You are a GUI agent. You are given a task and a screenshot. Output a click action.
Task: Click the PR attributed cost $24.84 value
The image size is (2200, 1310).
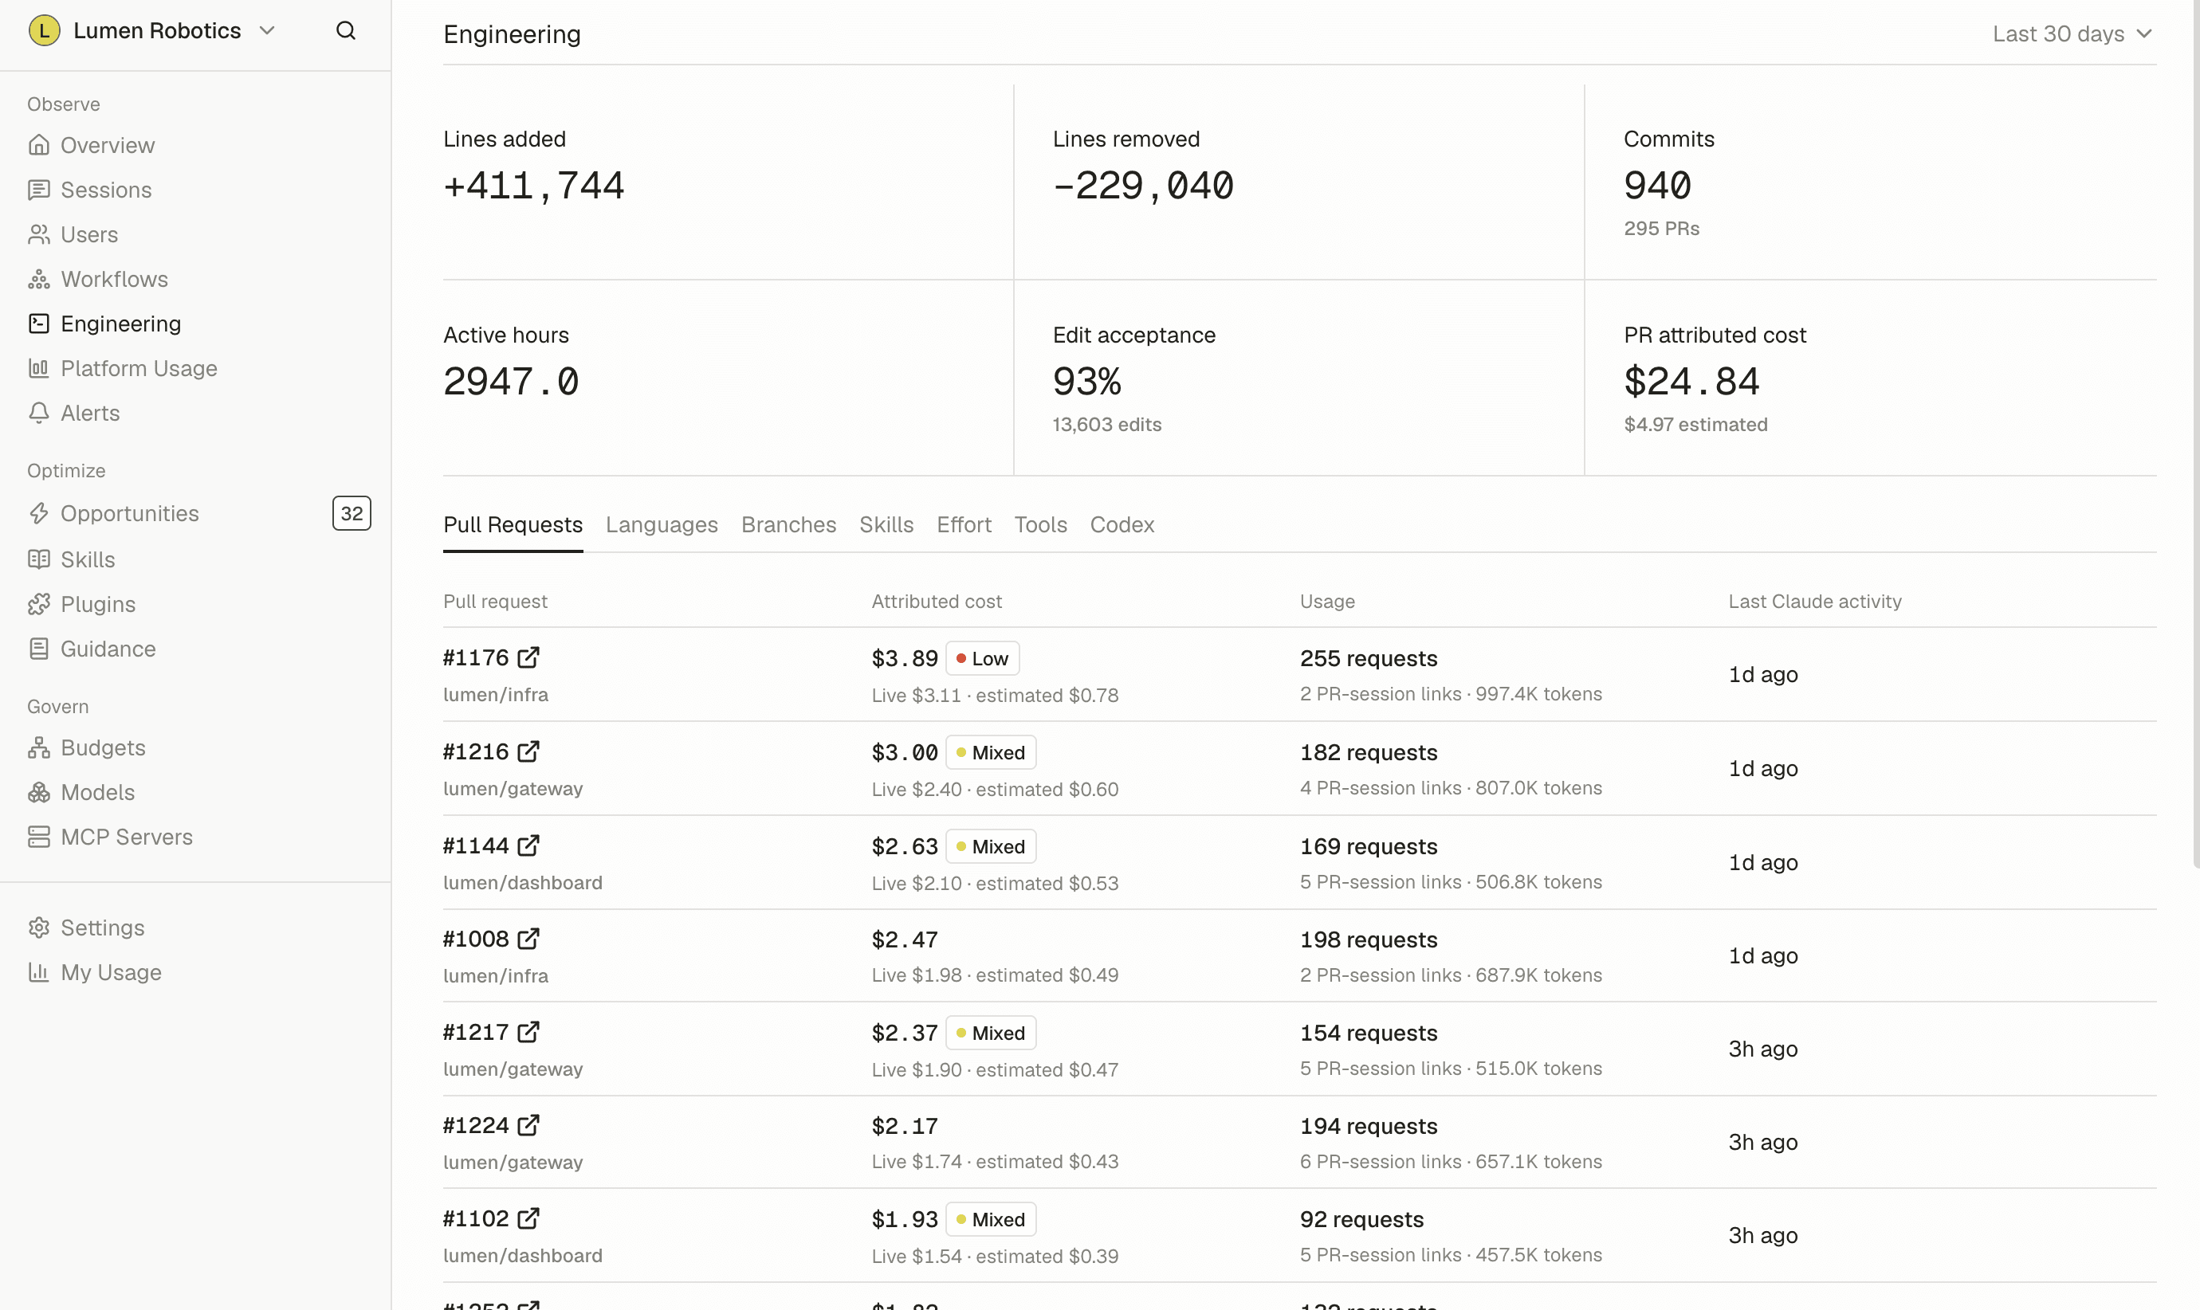pyautogui.click(x=1691, y=382)
